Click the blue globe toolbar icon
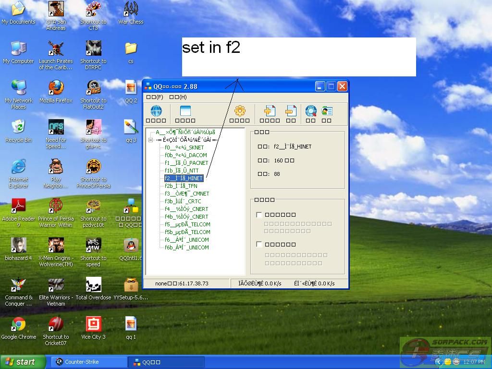This screenshot has height=369, width=492. pyautogui.click(x=156, y=111)
